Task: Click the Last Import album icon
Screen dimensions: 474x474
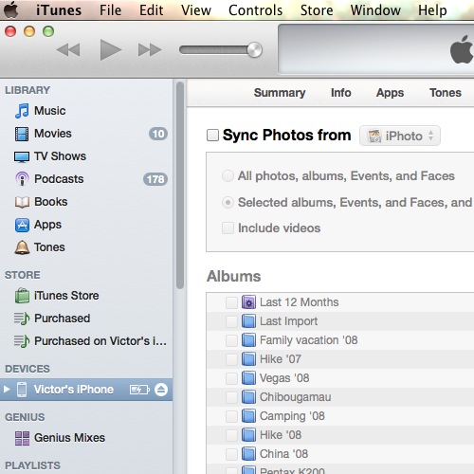Action: pos(248,321)
